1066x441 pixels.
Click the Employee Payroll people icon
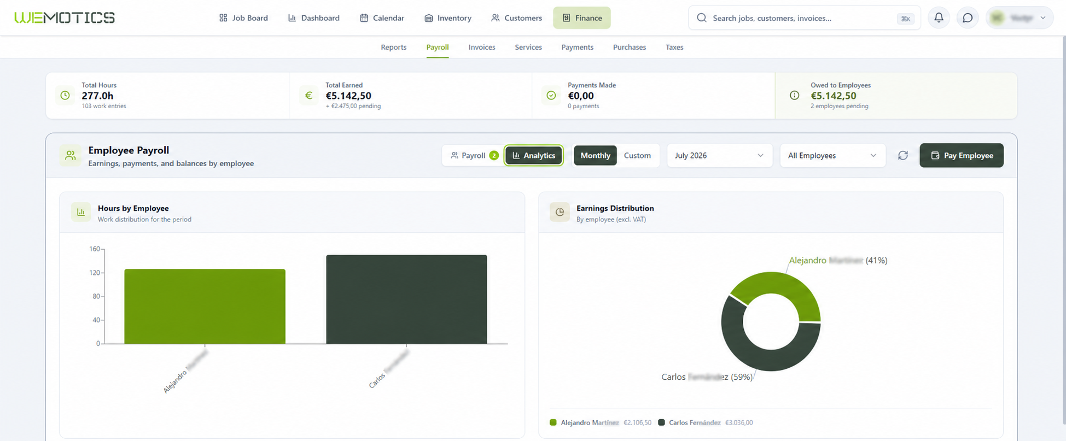pyautogui.click(x=71, y=156)
